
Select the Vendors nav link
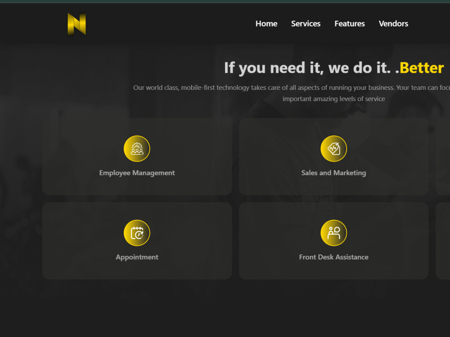click(x=393, y=23)
